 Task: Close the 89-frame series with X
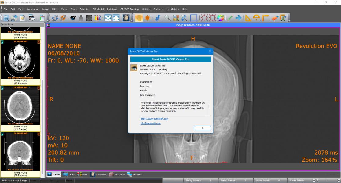(x=39, y=134)
